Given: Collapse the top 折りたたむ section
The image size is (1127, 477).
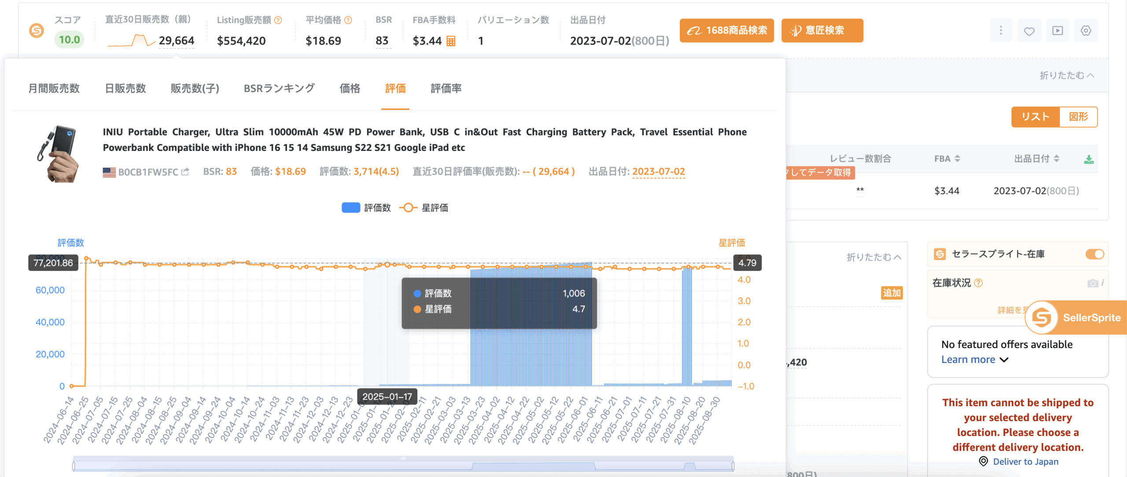Looking at the screenshot, I should (x=1066, y=75).
